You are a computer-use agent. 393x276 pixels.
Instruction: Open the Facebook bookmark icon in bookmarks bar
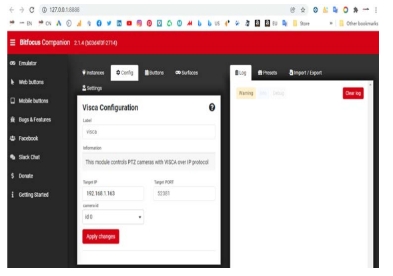coord(99,23)
